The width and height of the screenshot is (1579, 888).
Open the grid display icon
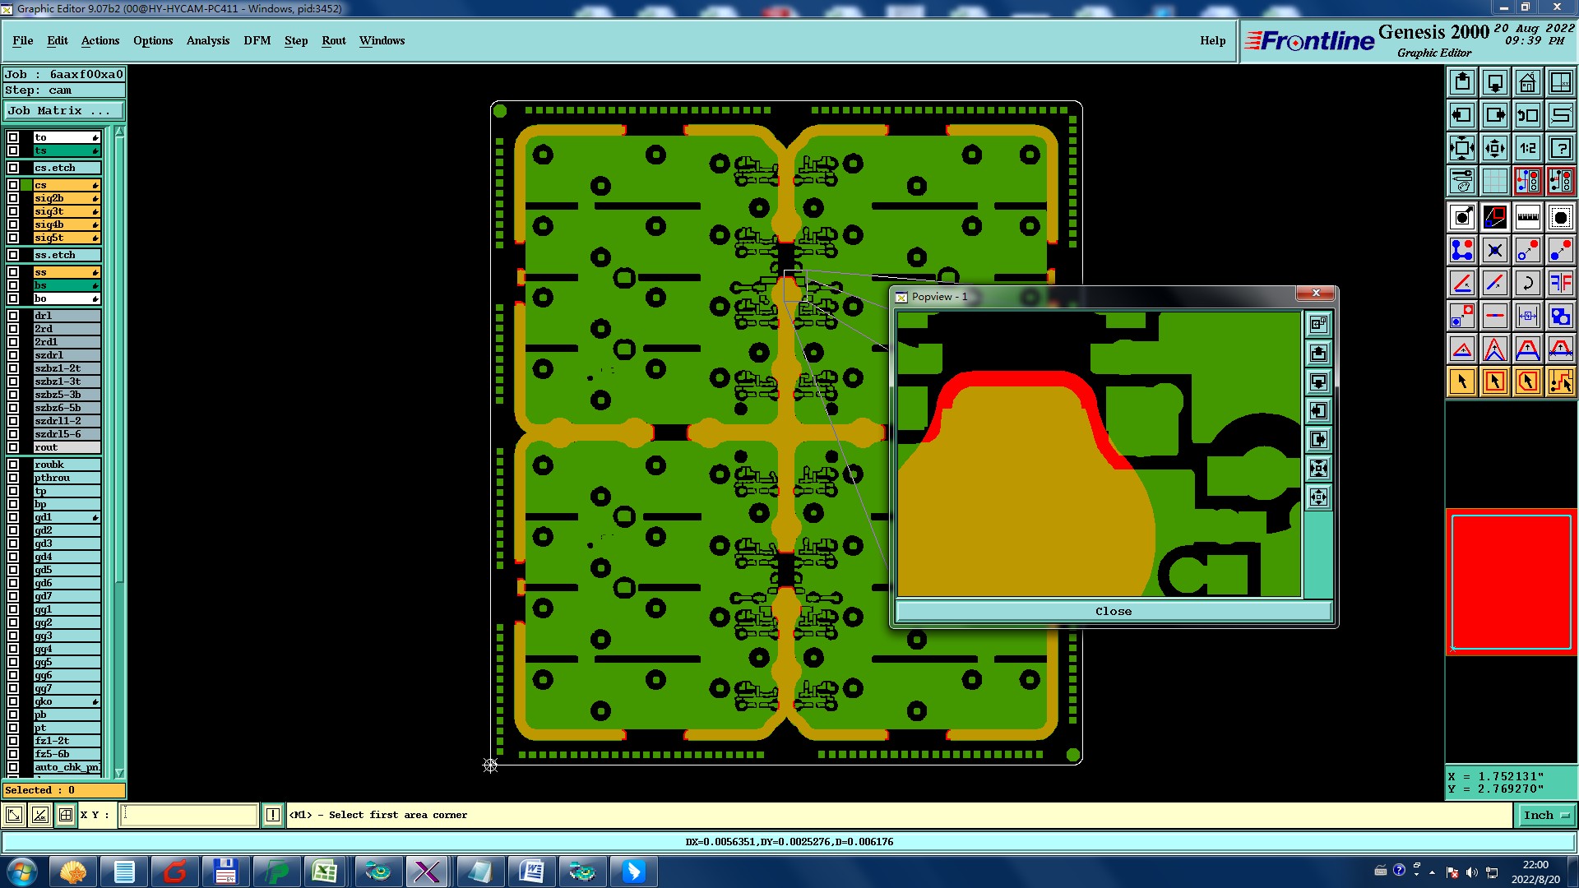pyautogui.click(x=1494, y=181)
